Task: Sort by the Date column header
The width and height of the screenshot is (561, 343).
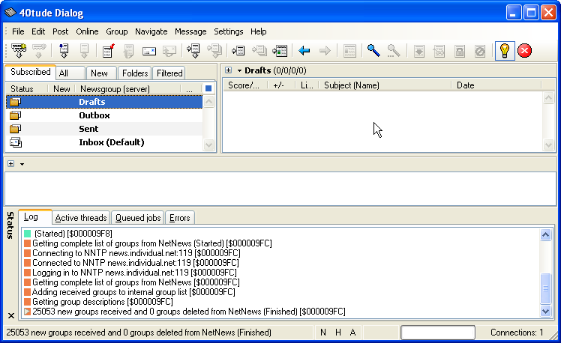Action: [496, 85]
